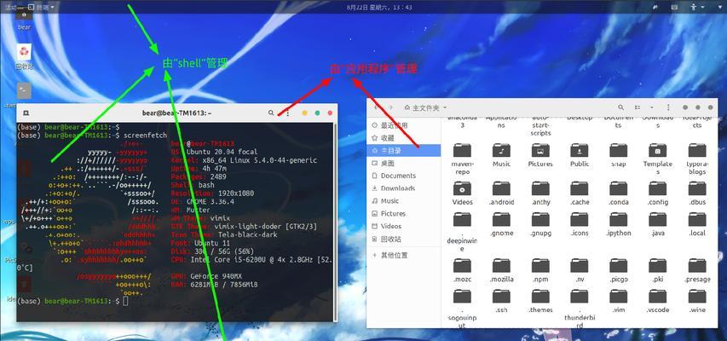
Task: Select 桌面 in the sidebar
Action: pos(403,164)
